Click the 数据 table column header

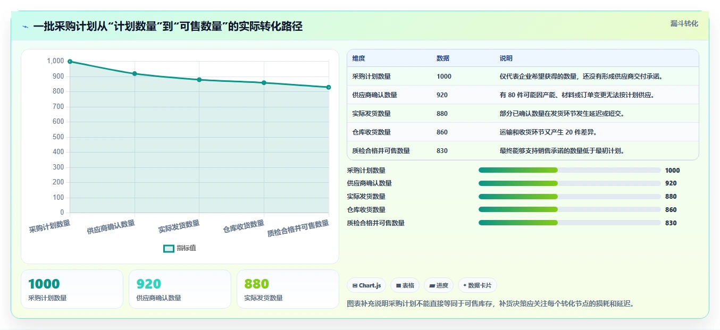click(x=443, y=58)
